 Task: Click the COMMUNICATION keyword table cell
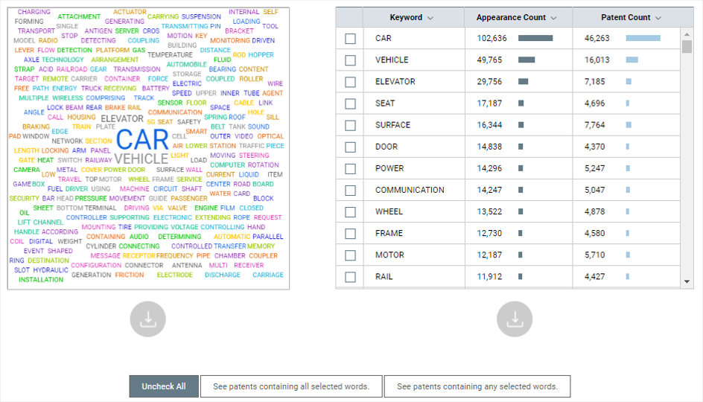[x=410, y=191]
